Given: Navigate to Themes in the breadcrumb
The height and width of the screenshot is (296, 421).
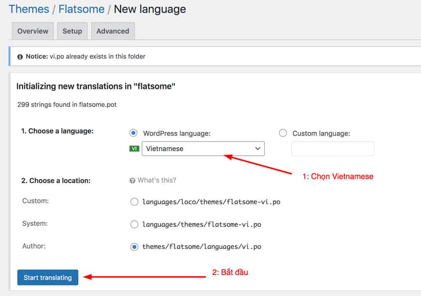Looking at the screenshot, I should point(28,9).
